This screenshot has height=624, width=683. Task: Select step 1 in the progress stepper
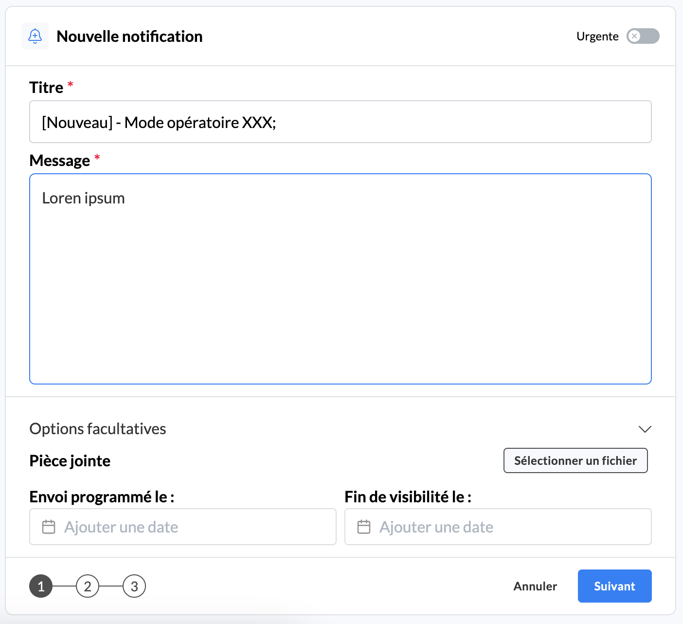click(x=41, y=587)
